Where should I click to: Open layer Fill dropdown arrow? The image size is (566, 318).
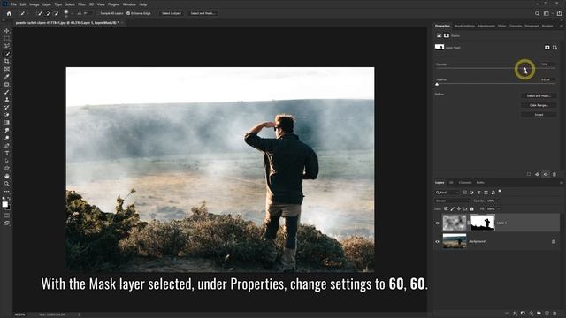pos(499,208)
